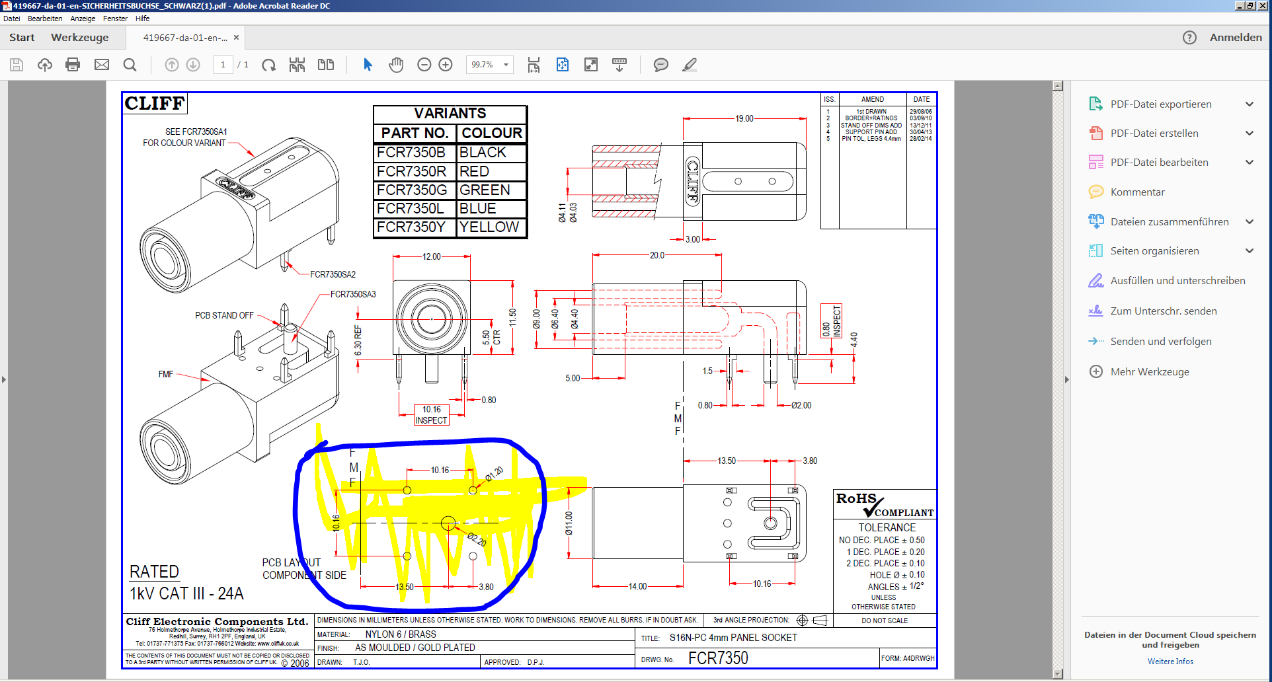Open Mehr Werkzeuge
Screen dimensions: 1272x682
pyautogui.click(x=1138, y=372)
